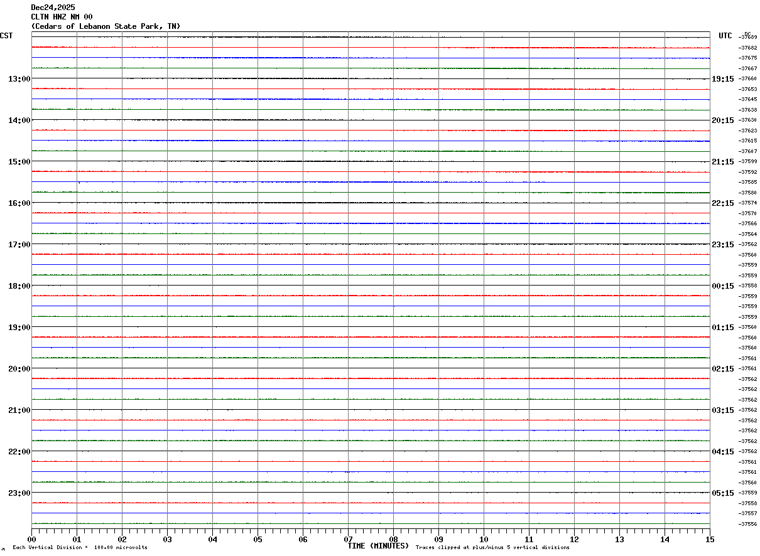This screenshot has width=760, height=556.
Task: Click the "01:15" UTC time label
Action: coord(722,328)
